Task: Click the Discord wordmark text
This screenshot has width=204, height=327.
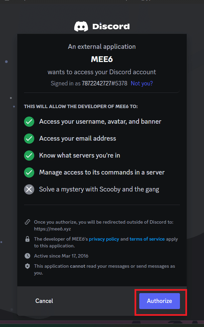Action: tap(111, 26)
